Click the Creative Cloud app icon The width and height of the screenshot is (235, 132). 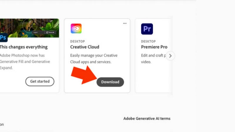pos(76,28)
